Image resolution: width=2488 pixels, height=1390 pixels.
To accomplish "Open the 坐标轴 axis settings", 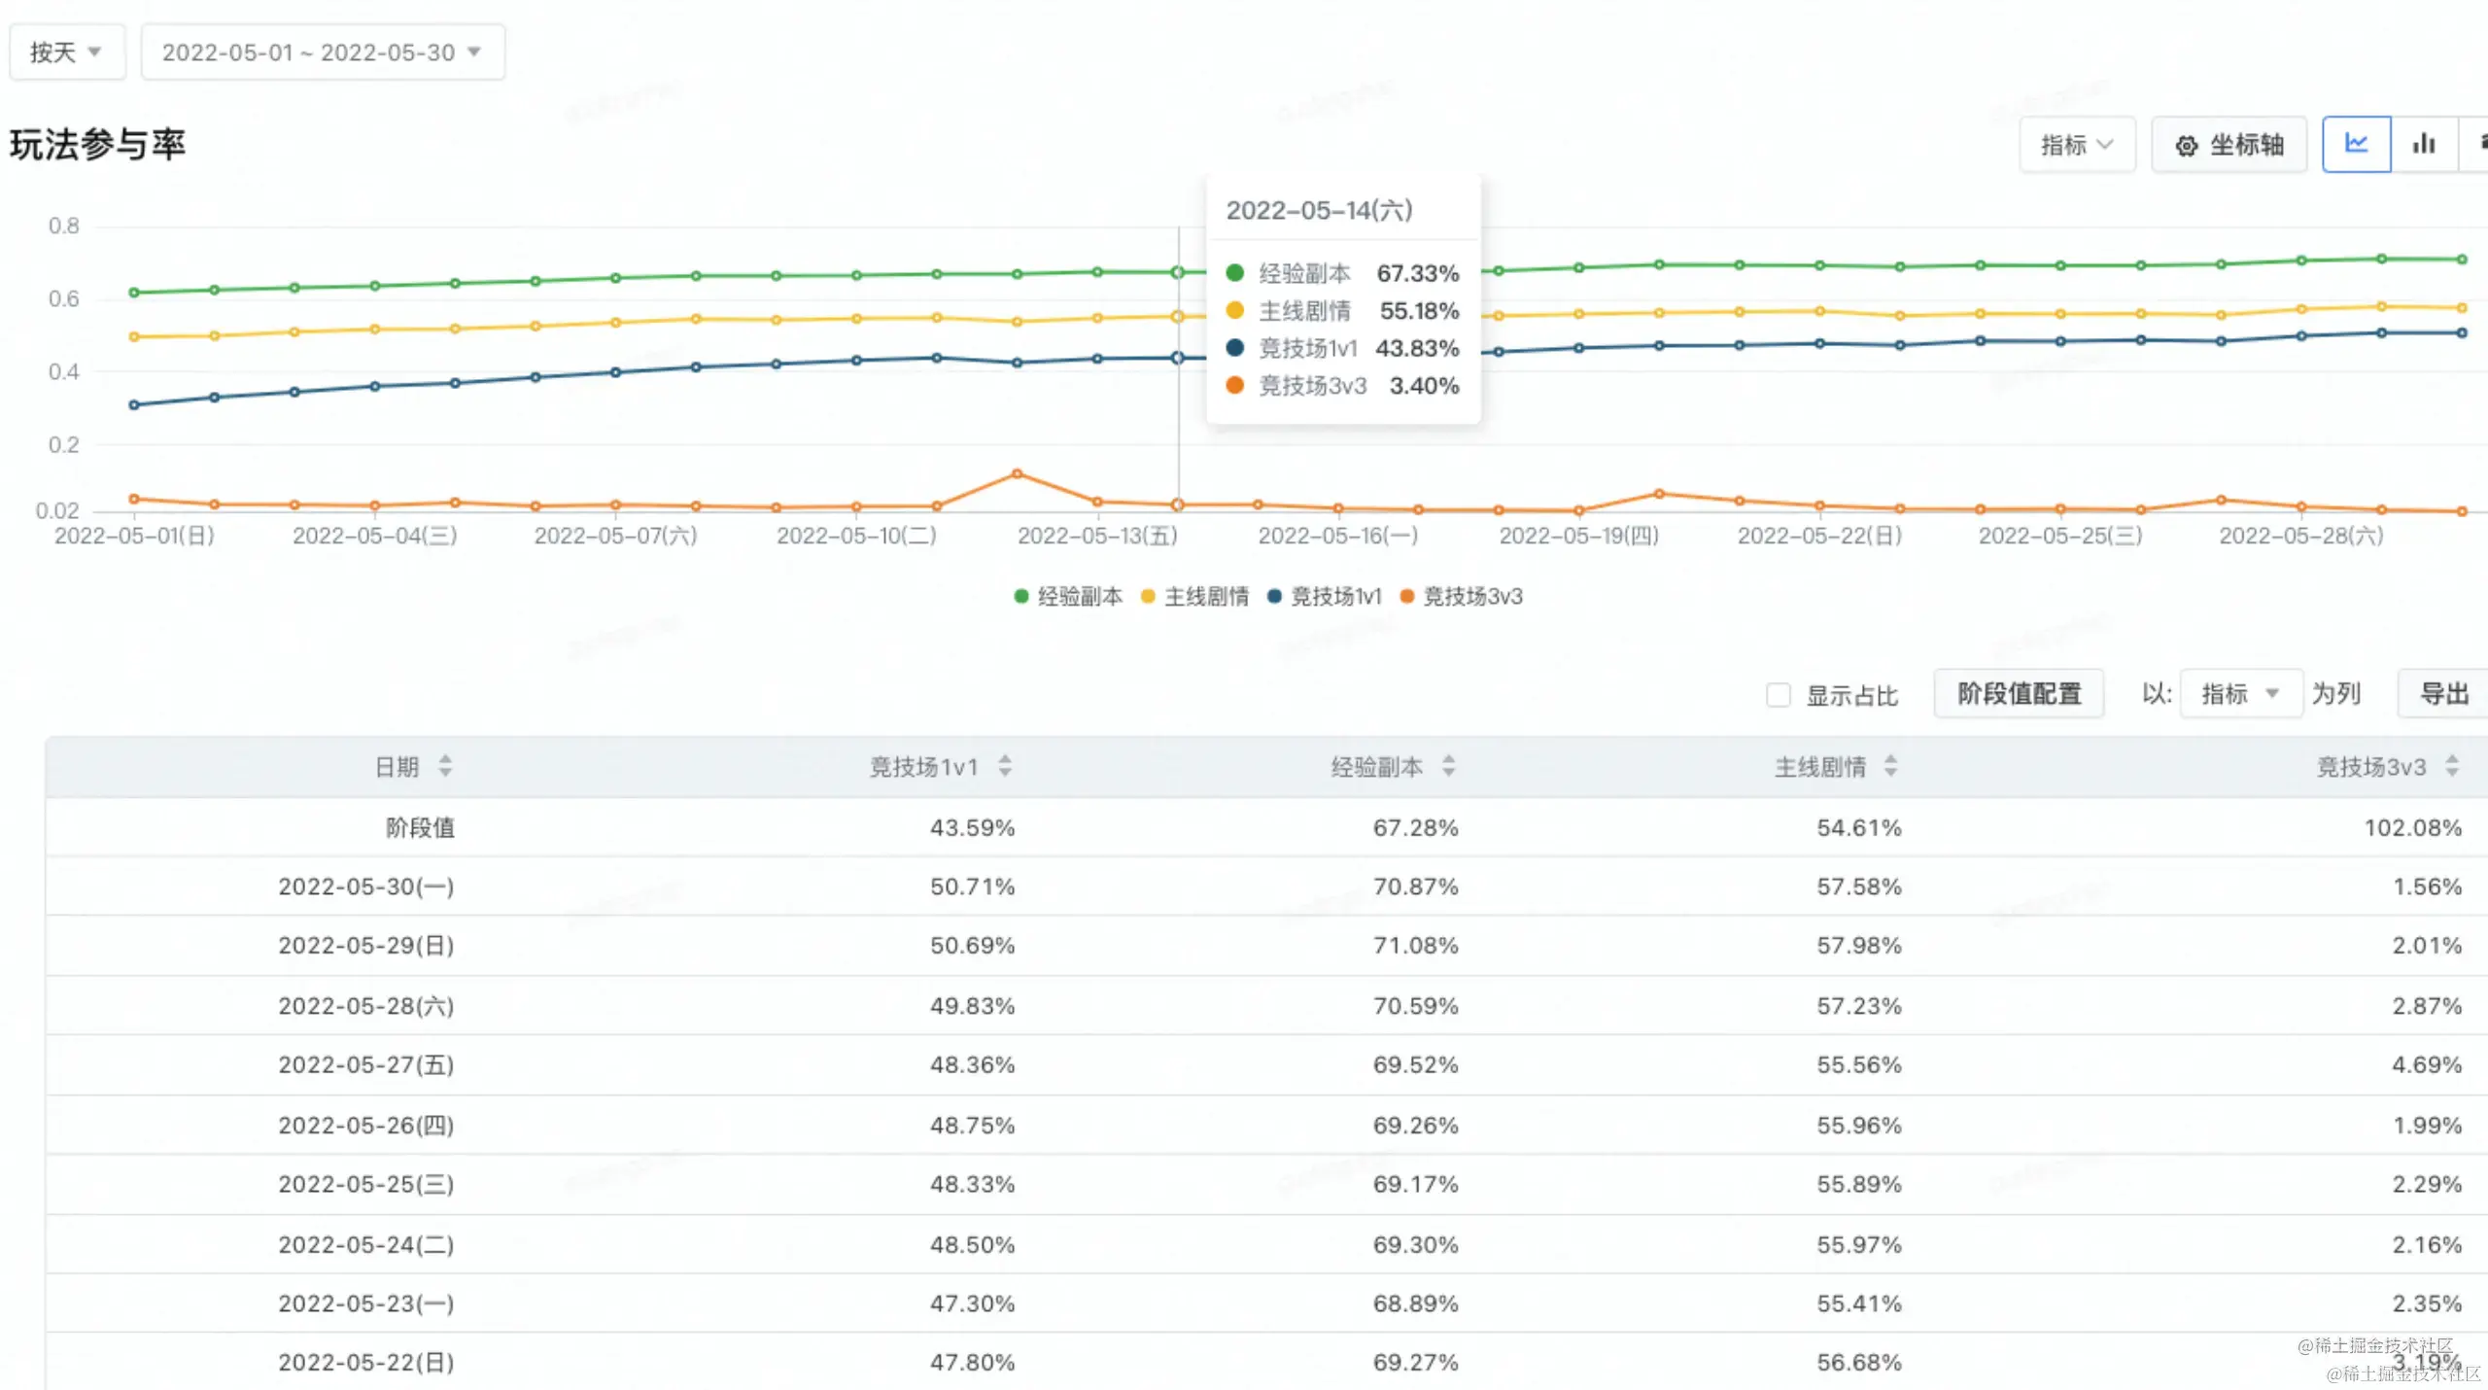I will pyautogui.click(x=2229, y=145).
